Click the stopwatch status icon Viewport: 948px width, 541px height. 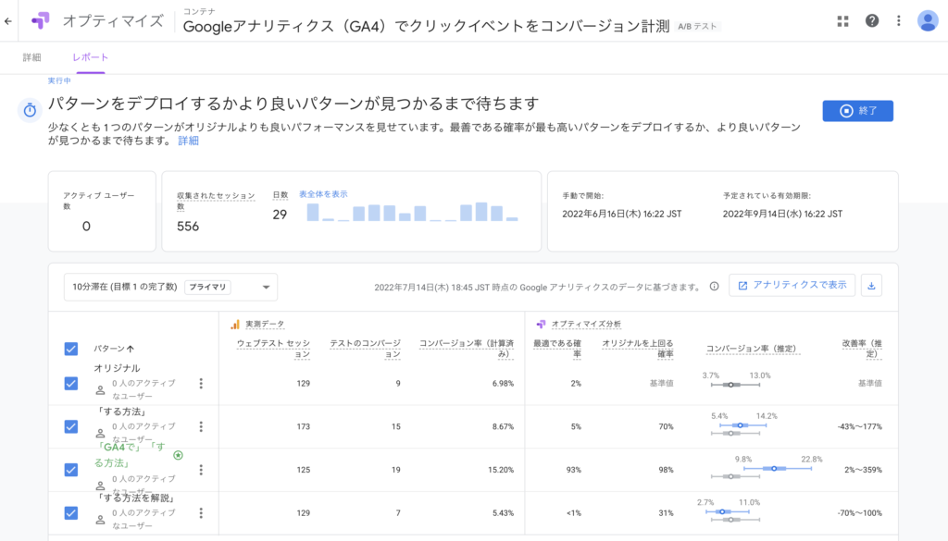tap(30, 110)
